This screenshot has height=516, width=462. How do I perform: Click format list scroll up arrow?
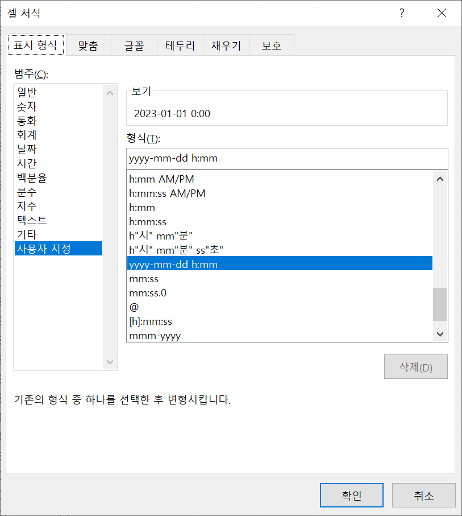click(440, 179)
